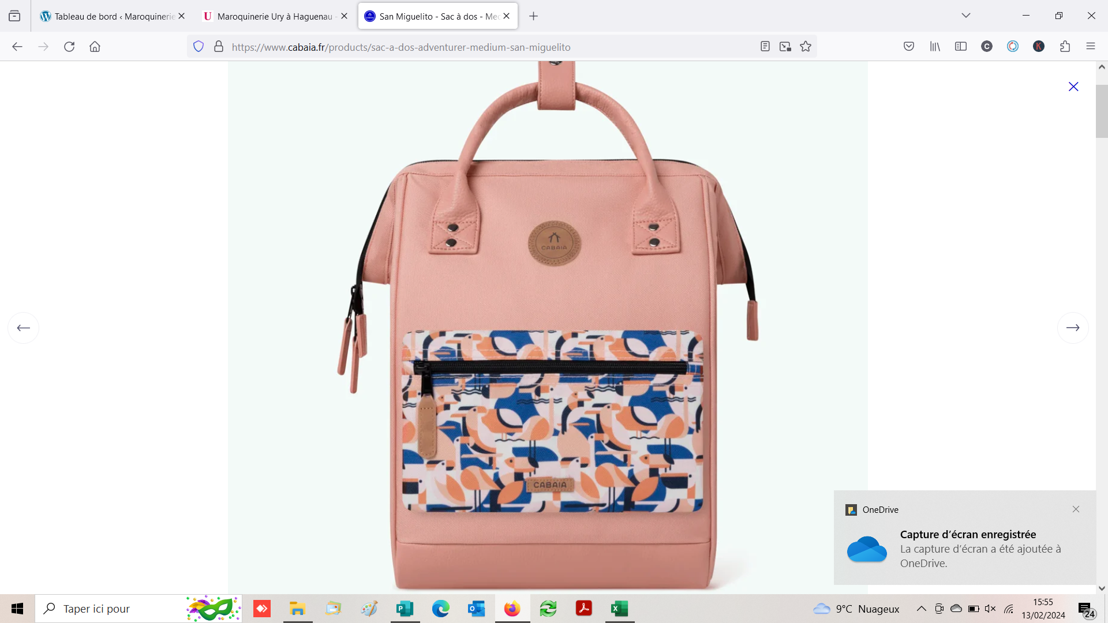The image size is (1108, 623).
Task: Expand the list all tabs chevron
Action: tap(966, 16)
